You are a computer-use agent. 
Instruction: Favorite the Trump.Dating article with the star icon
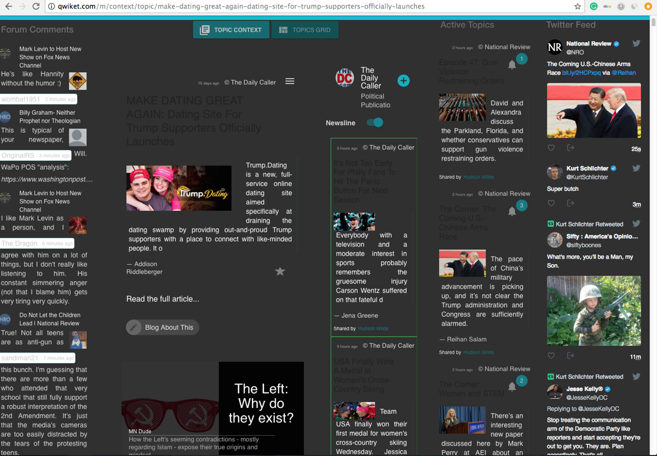coord(280,271)
